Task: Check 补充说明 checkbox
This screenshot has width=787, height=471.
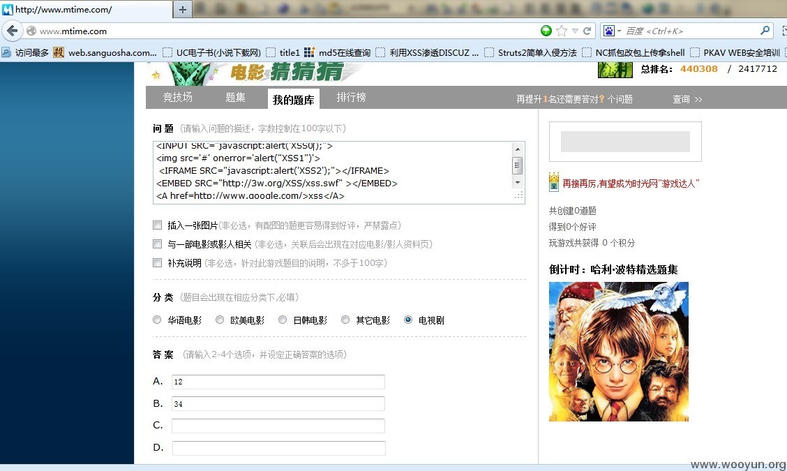Action: [x=157, y=262]
